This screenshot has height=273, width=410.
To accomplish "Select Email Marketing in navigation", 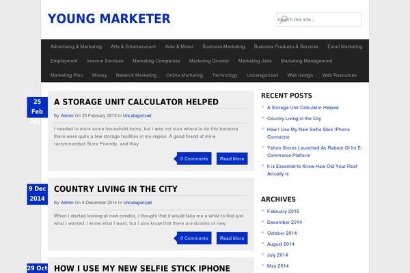I will click(x=345, y=46).
